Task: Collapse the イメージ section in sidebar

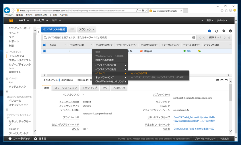Action: click(7, 78)
